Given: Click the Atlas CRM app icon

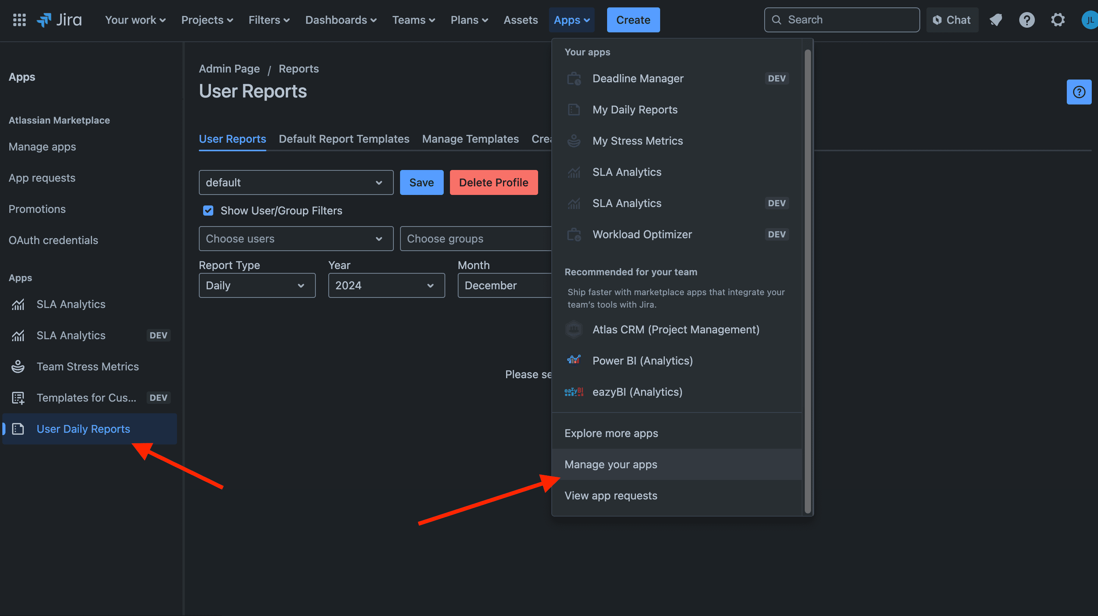Looking at the screenshot, I should (574, 329).
